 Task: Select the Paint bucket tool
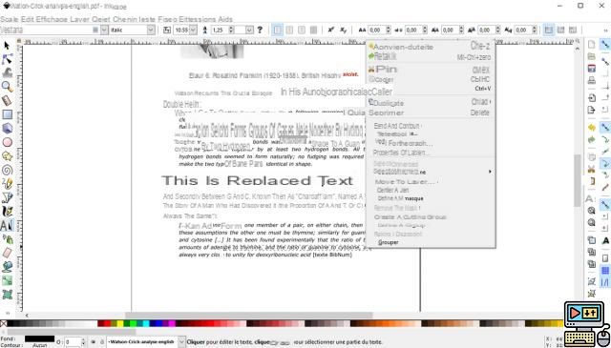(x=7, y=267)
